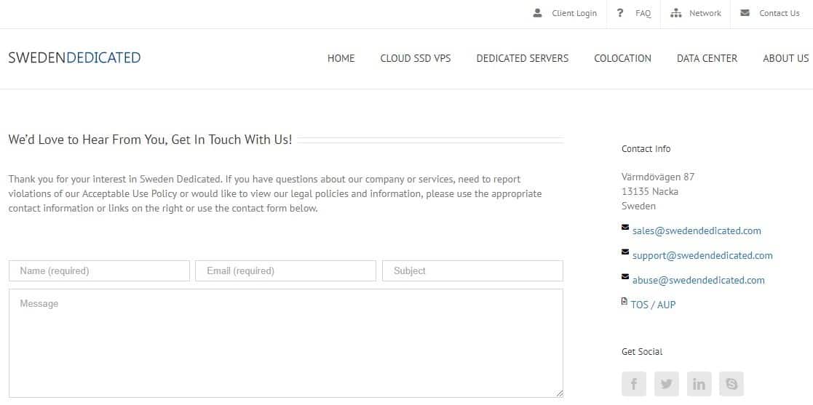Click the '13135 Nacka' address line
The width and height of the screenshot is (813, 405).
click(x=650, y=192)
